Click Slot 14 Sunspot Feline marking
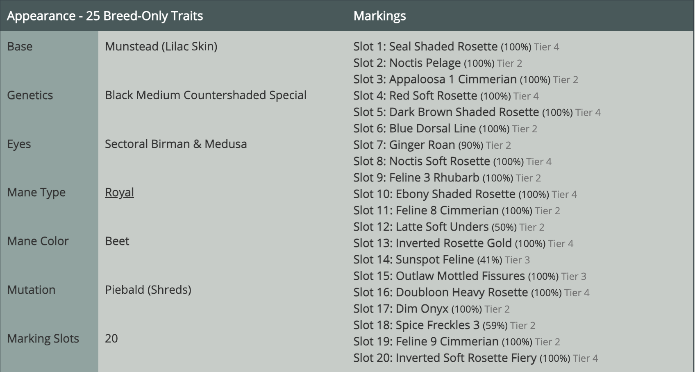The width and height of the screenshot is (695, 372). tap(441, 260)
